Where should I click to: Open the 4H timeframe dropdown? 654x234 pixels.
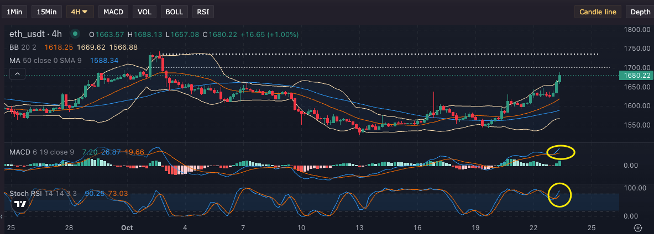(80, 12)
